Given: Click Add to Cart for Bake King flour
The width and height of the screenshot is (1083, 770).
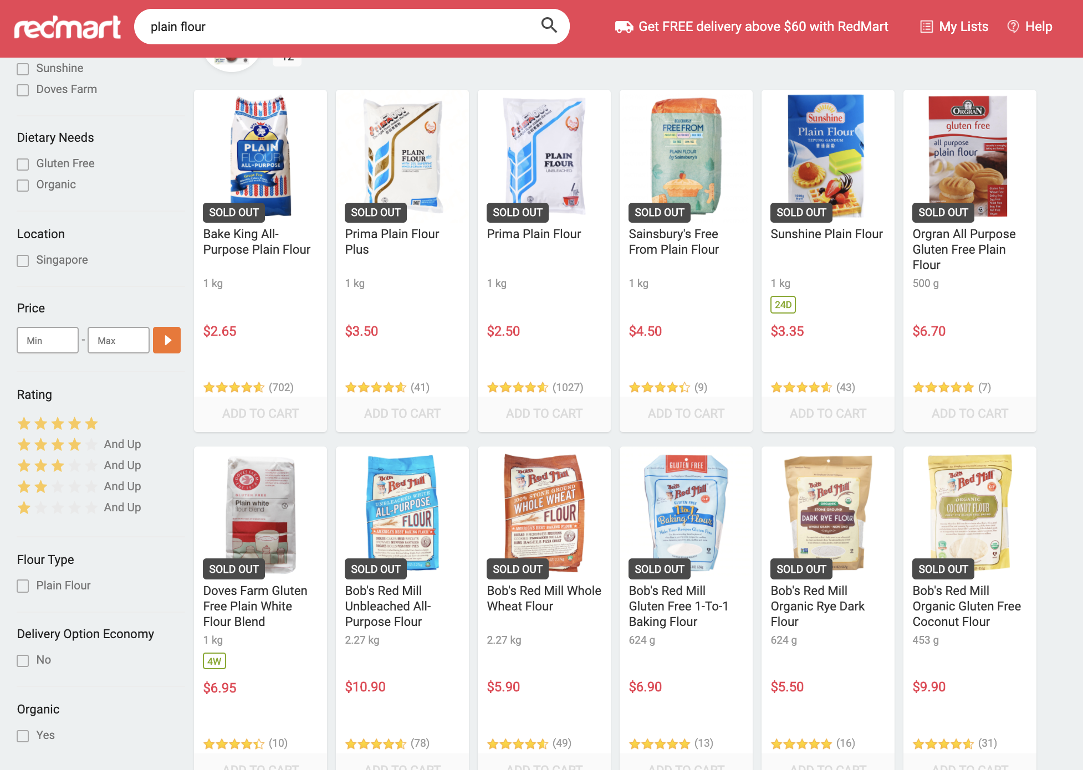Looking at the screenshot, I should point(260,414).
